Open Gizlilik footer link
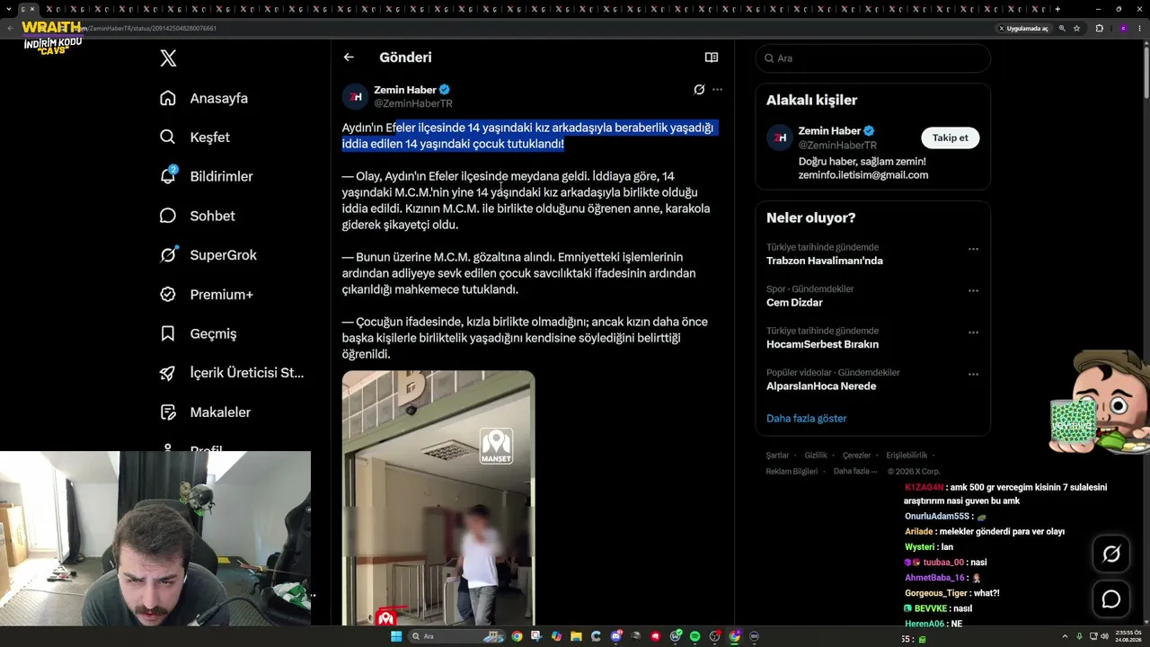Viewport: 1150px width, 647px height. coord(816,456)
